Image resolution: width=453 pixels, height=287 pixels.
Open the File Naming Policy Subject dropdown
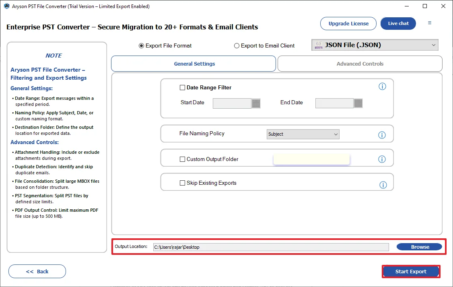click(303, 134)
